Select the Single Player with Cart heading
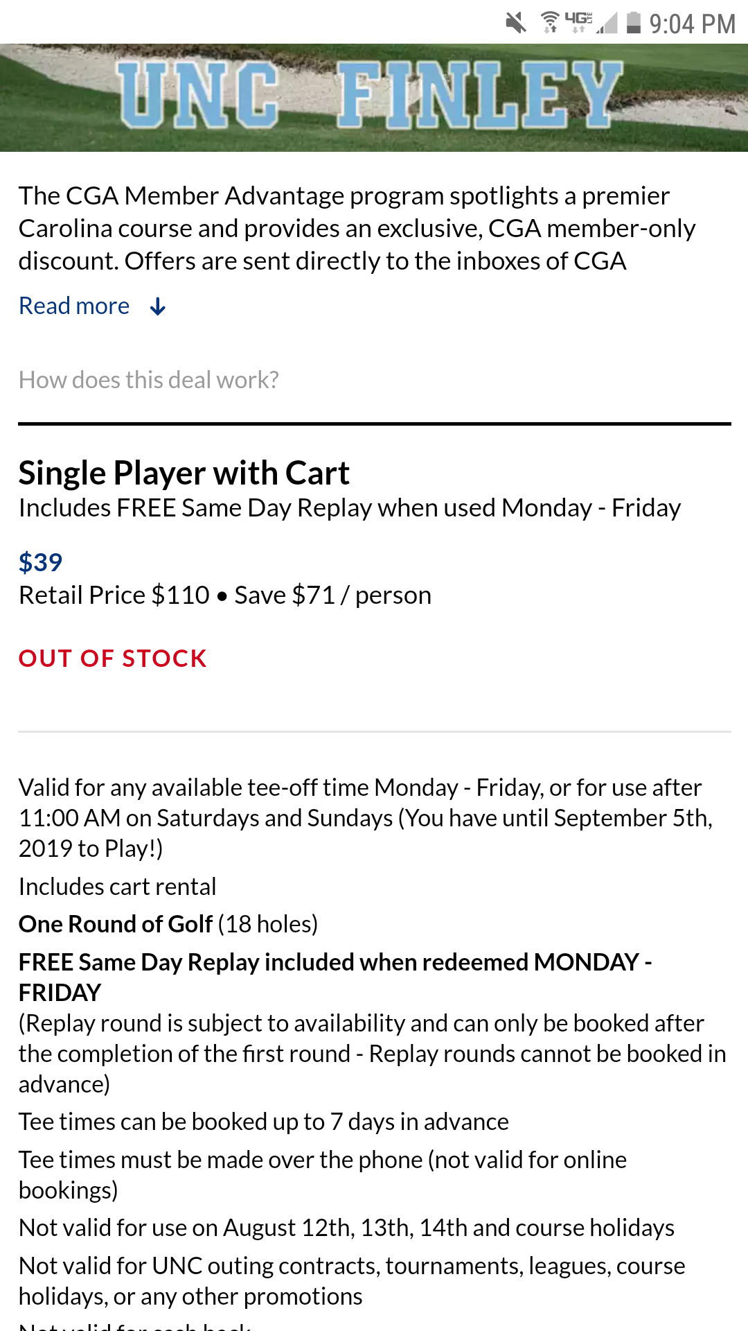This screenshot has height=1331, width=748. click(x=184, y=473)
